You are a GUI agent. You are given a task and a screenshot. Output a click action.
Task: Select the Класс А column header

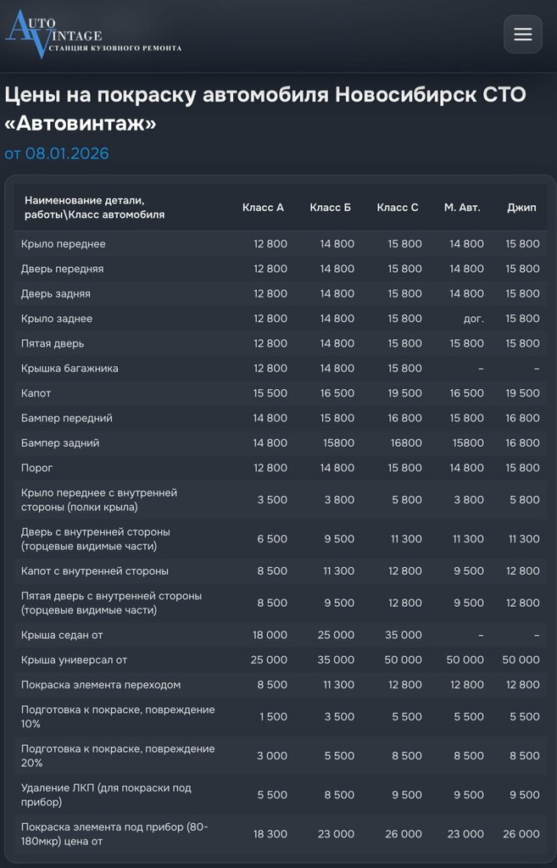[x=263, y=208]
